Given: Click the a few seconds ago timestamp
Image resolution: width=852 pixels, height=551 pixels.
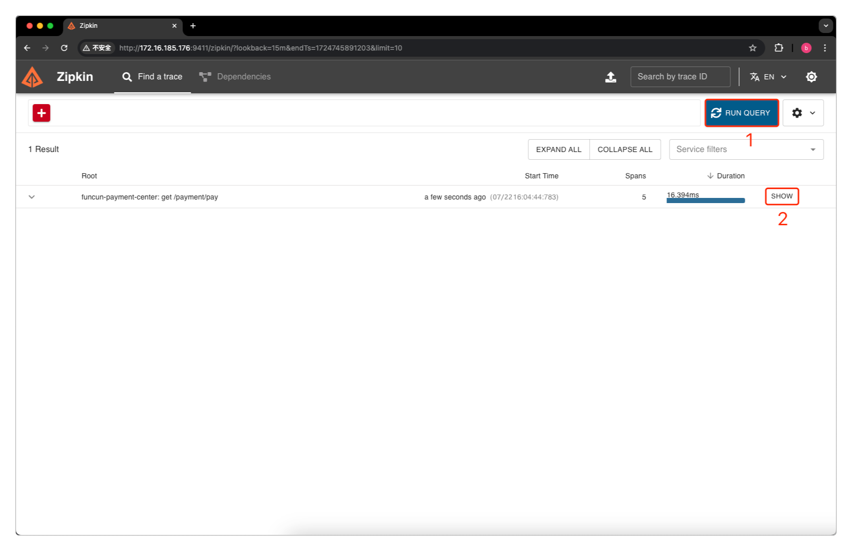Looking at the screenshot, I should (x=455, y=197).
